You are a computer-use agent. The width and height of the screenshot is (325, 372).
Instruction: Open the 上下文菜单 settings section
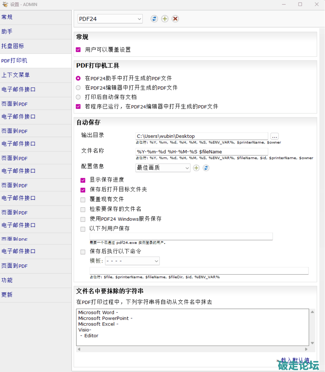(x=16, y=75)
